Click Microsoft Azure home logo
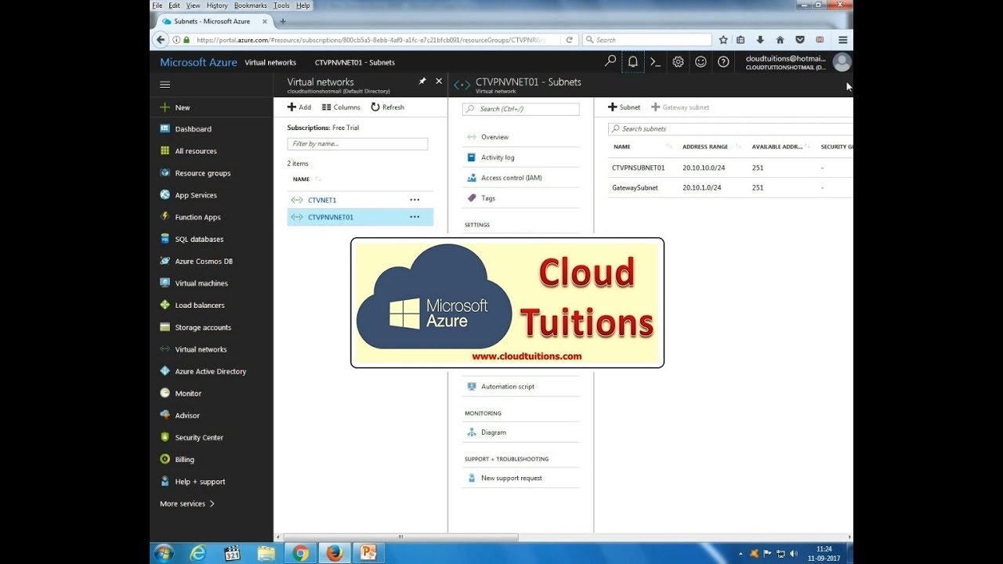The width and height of the screenshot is (1003, 564). coord(198,63)
